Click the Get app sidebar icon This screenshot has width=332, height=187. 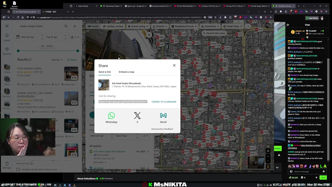click(7, 165)
